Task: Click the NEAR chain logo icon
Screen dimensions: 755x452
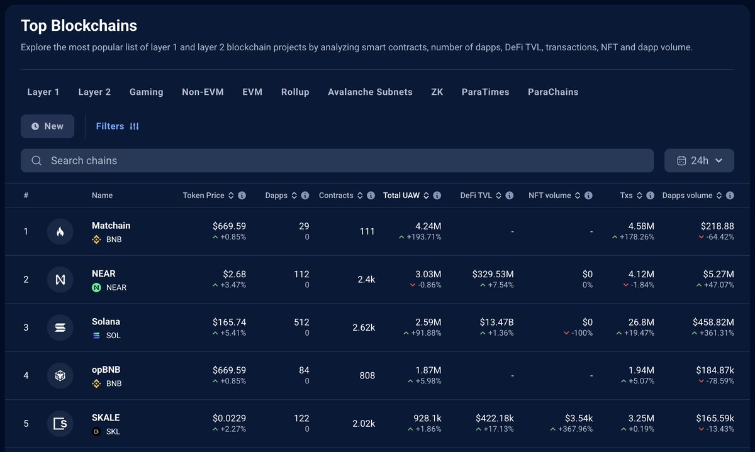Action: pyautogui.click(x=60, y=280)
